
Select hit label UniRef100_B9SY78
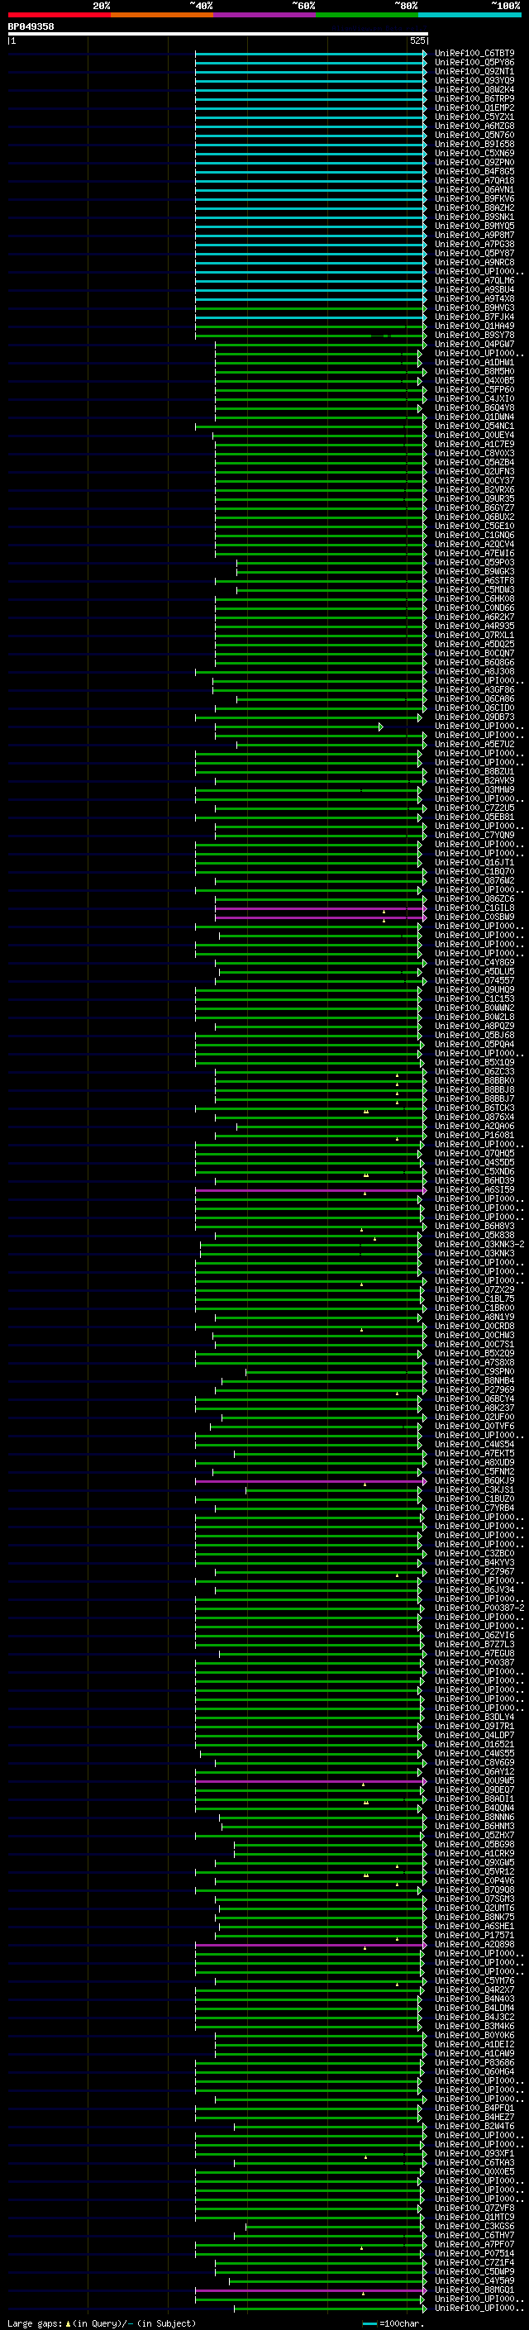point(474,335)
